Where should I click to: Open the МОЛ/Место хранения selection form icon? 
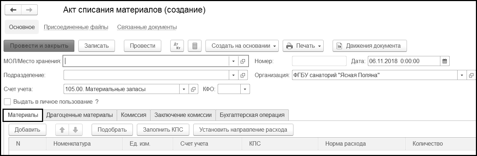(243, 61)
